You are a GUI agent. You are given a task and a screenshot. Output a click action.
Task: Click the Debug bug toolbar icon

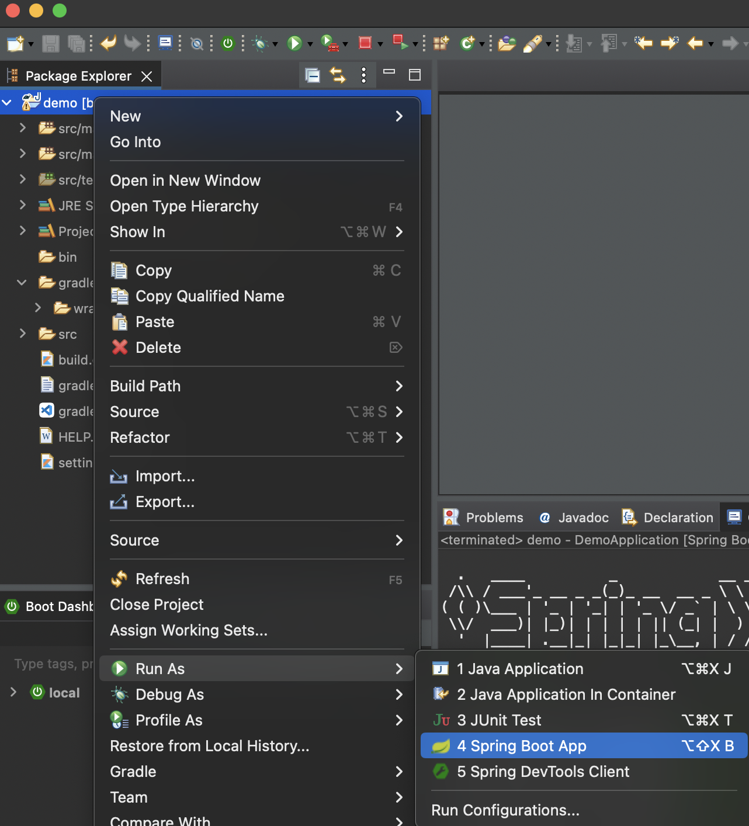click(x=260, y=43)
